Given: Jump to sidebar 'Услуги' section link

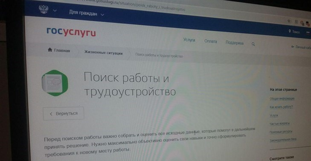Looking at the screenshot, I should (x=274, y=115).
